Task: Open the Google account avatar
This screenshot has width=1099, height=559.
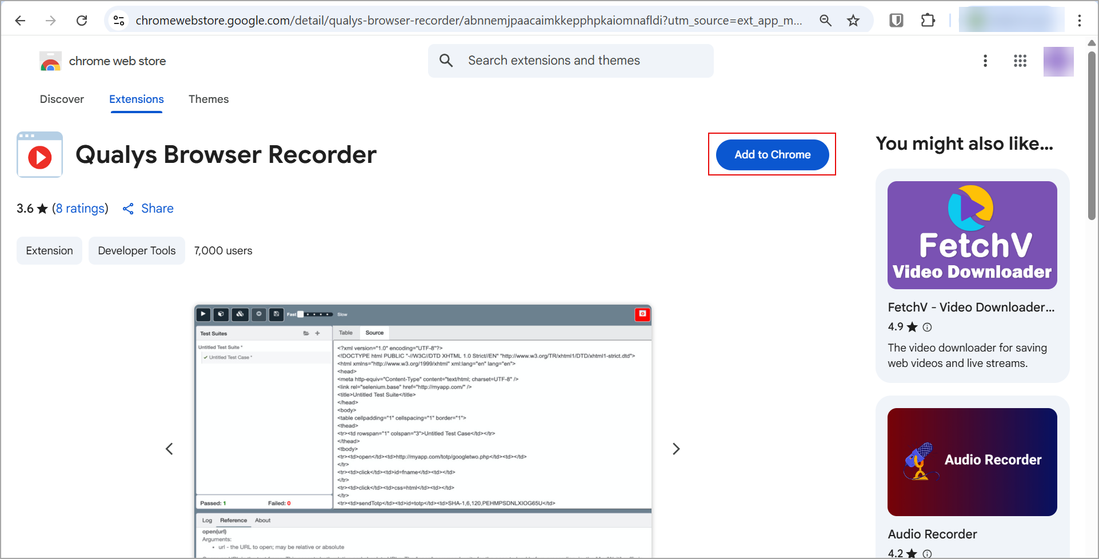Action: pyautogui.click(x=1058, y=61)
